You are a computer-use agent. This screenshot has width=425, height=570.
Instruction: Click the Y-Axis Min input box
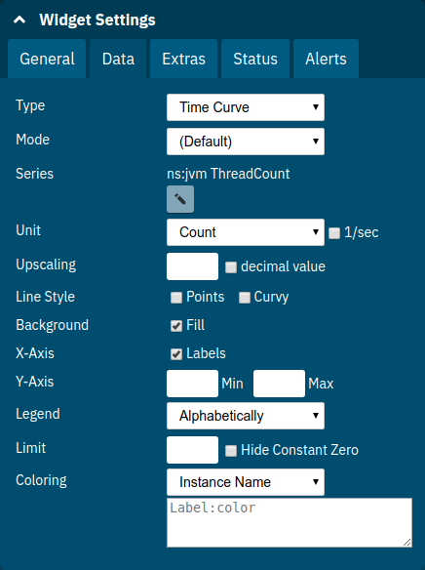[192, 384]
